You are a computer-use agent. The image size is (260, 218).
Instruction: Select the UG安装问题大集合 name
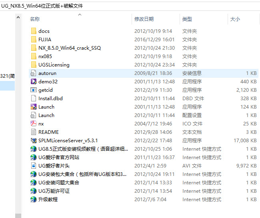coord(59,183)
